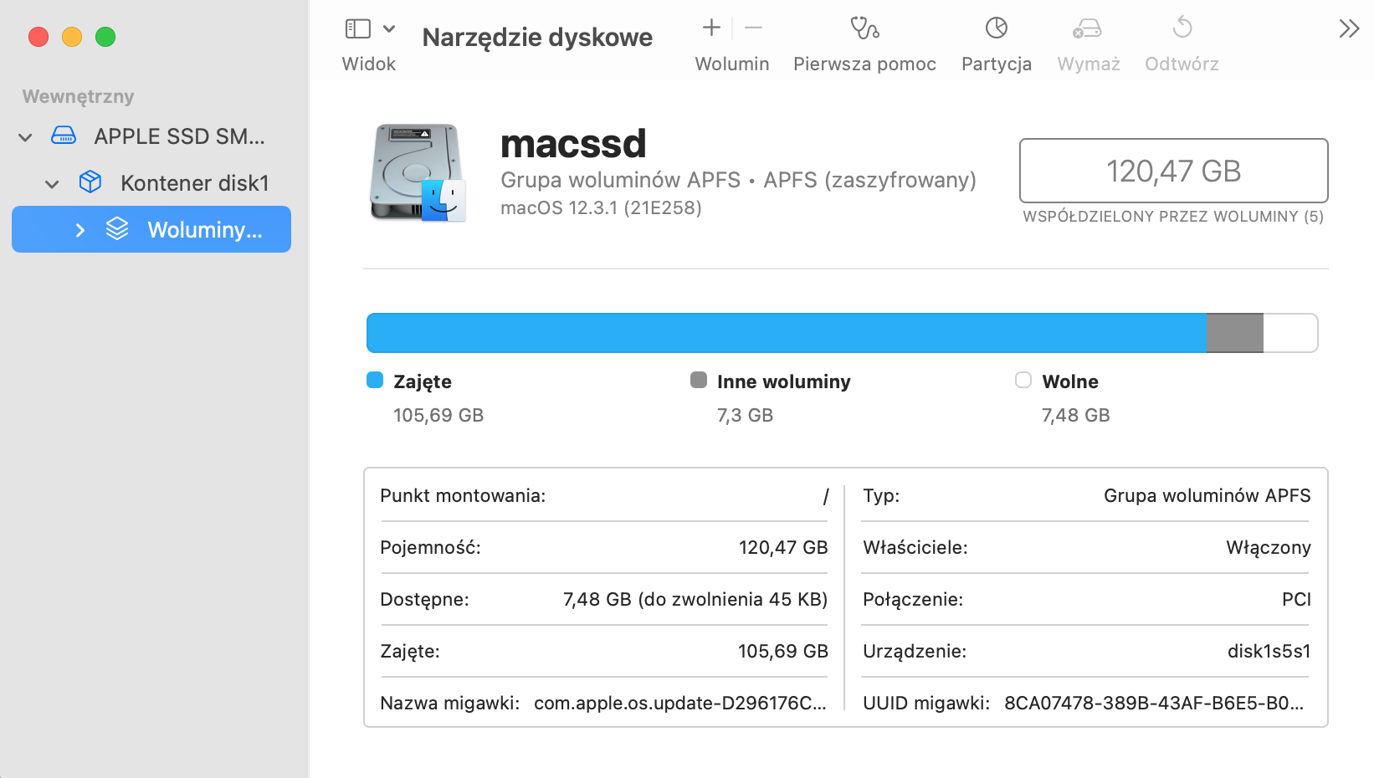
Task: Click UUID migawki value 8CA07478-389B
Action: coord(1154,704)
